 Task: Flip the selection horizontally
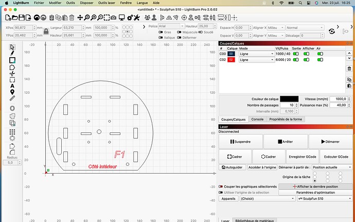[x=169, y=18]
